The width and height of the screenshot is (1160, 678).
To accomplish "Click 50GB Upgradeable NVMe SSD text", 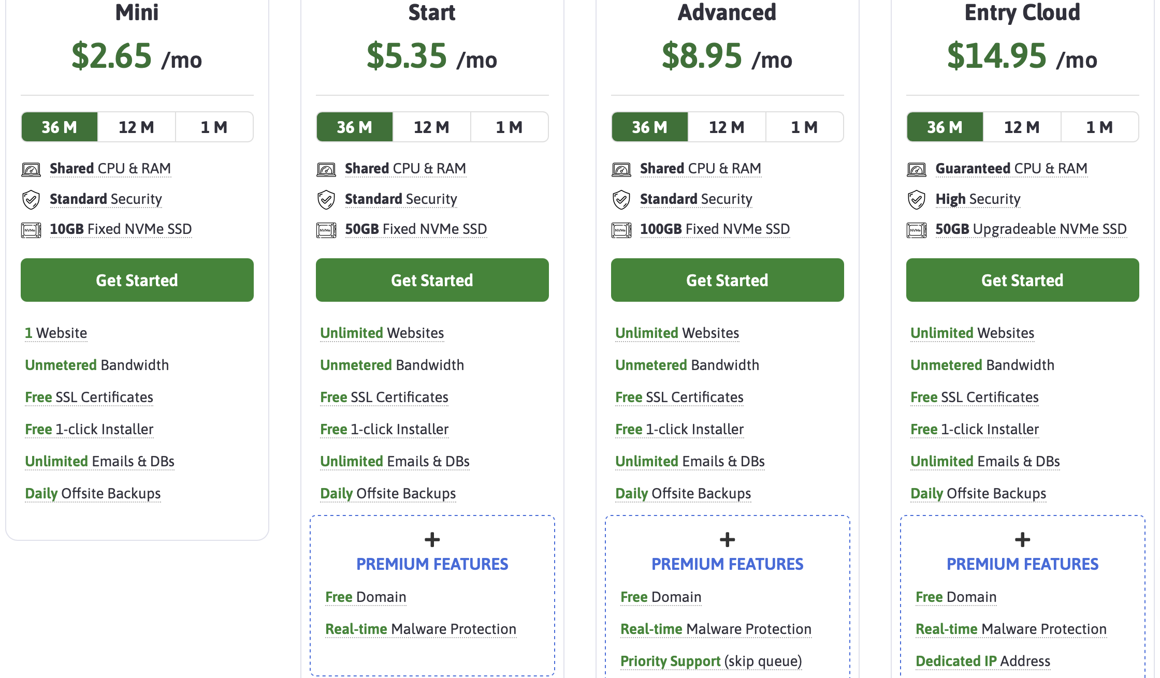I will (1031, 229).
